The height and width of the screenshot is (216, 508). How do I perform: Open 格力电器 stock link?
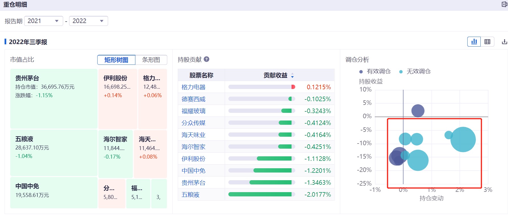coord(193,87)
